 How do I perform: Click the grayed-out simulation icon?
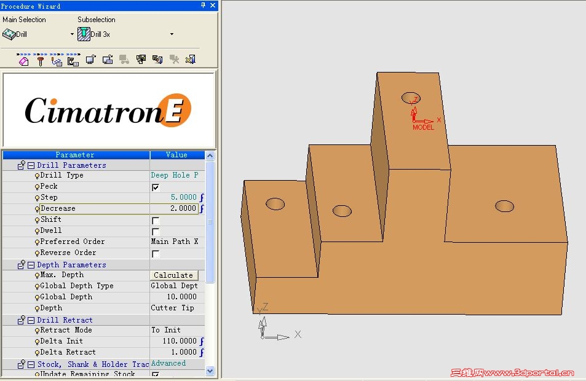coord(124,60)
